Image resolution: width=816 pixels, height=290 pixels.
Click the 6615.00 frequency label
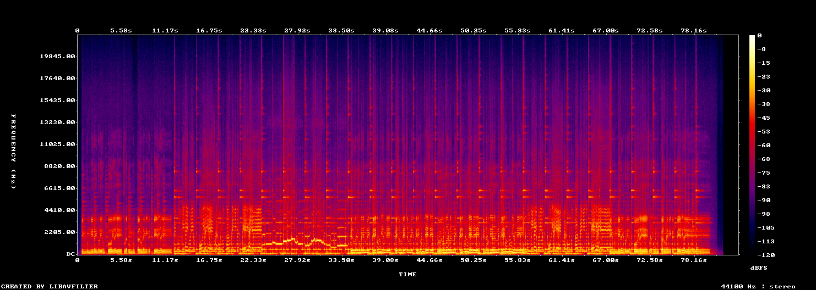tap(59, 188)
